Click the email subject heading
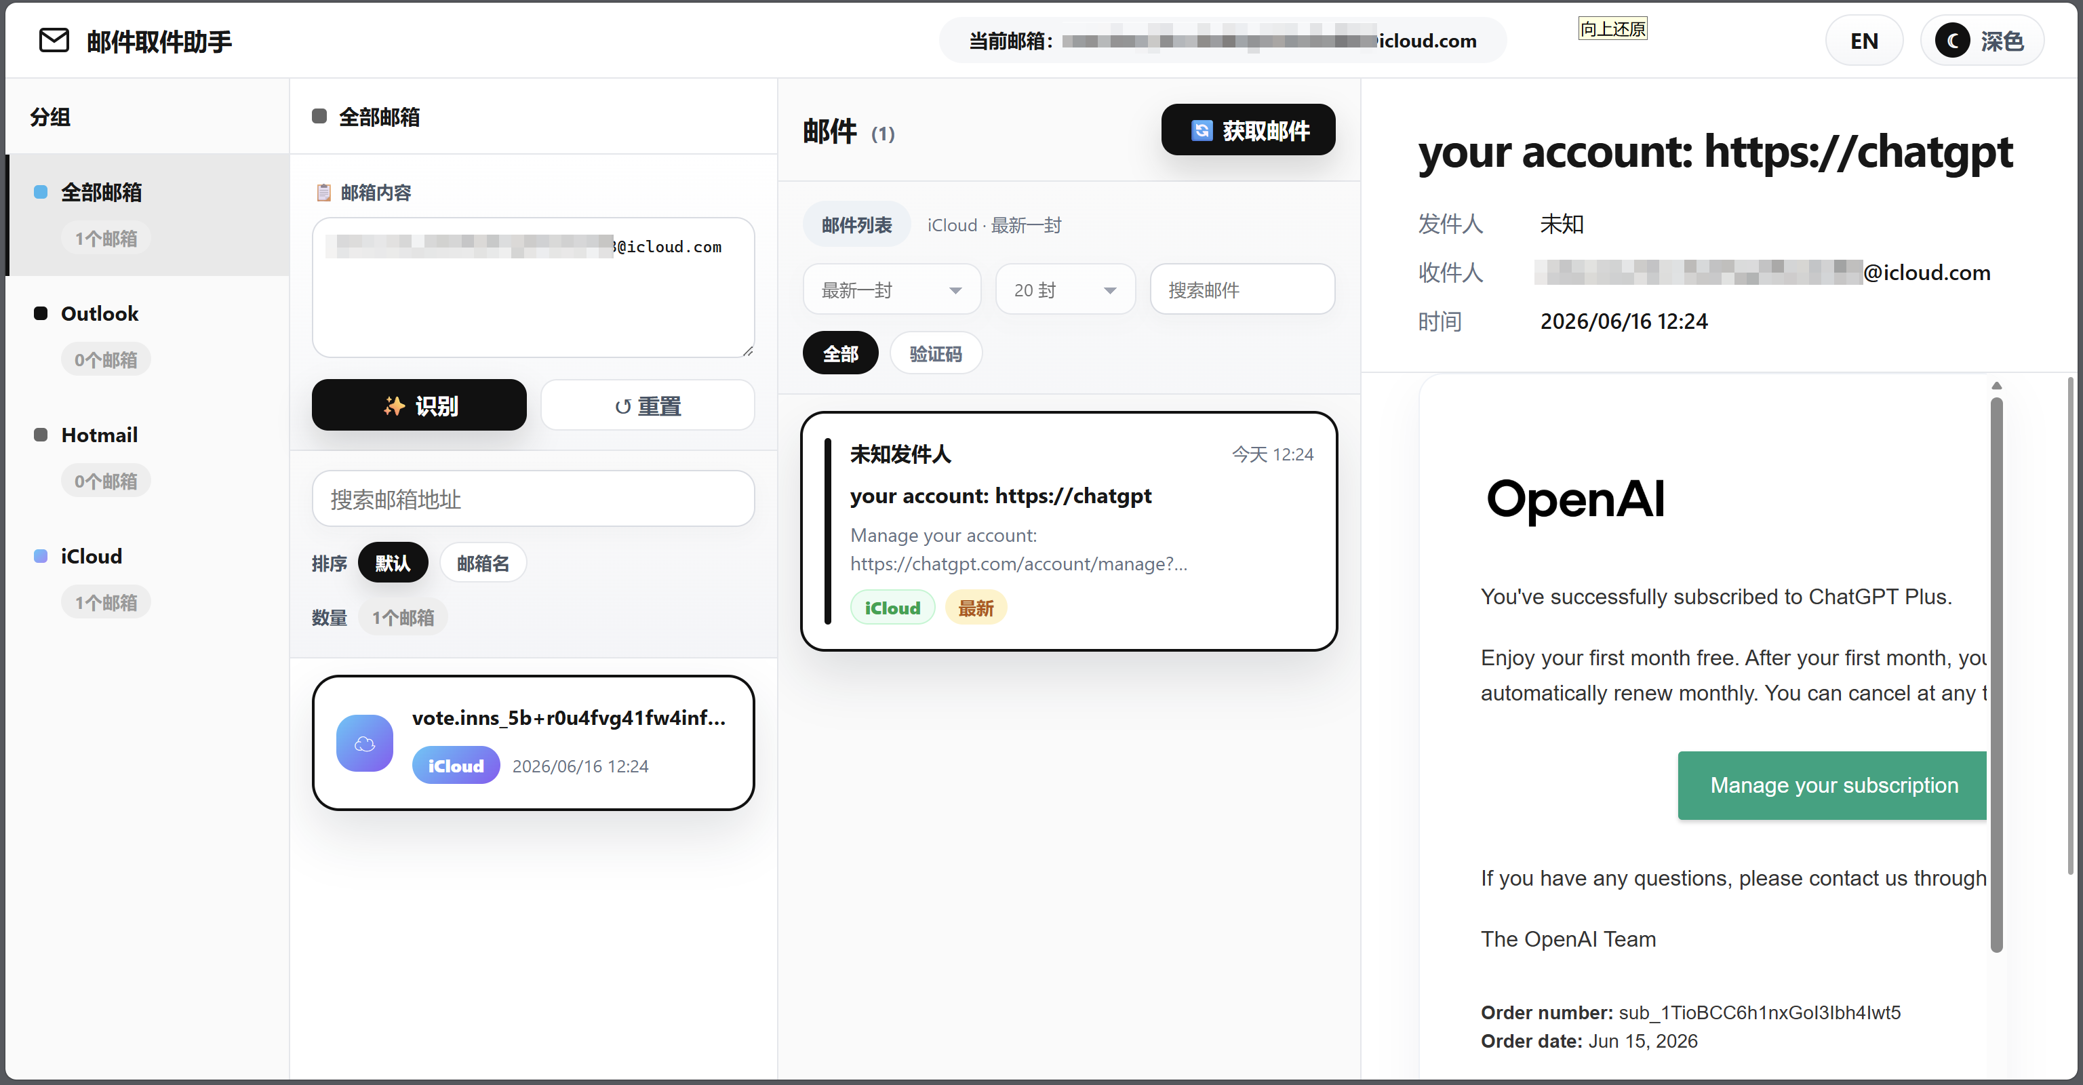Viewport: 2083px width, 1085px height. [1715, 151]
